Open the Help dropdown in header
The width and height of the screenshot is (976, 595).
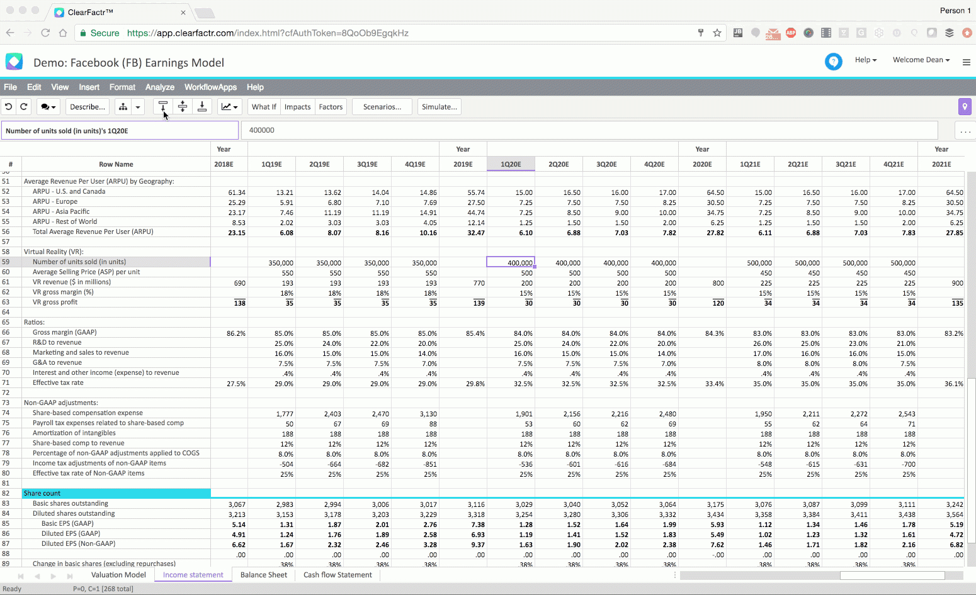click(866, 60)
